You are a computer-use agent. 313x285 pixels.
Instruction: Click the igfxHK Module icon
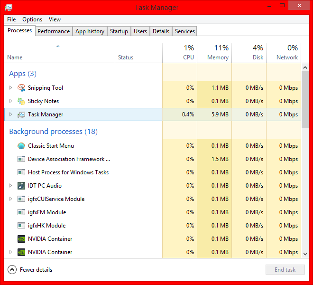coord(21,226)
